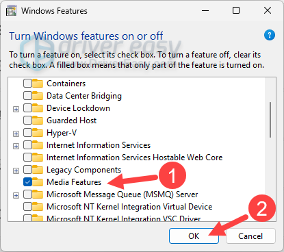Image resolution: width=284 pixels, height=252 pixels.
Task: Select the Media Features label
Action: (74, 182)
